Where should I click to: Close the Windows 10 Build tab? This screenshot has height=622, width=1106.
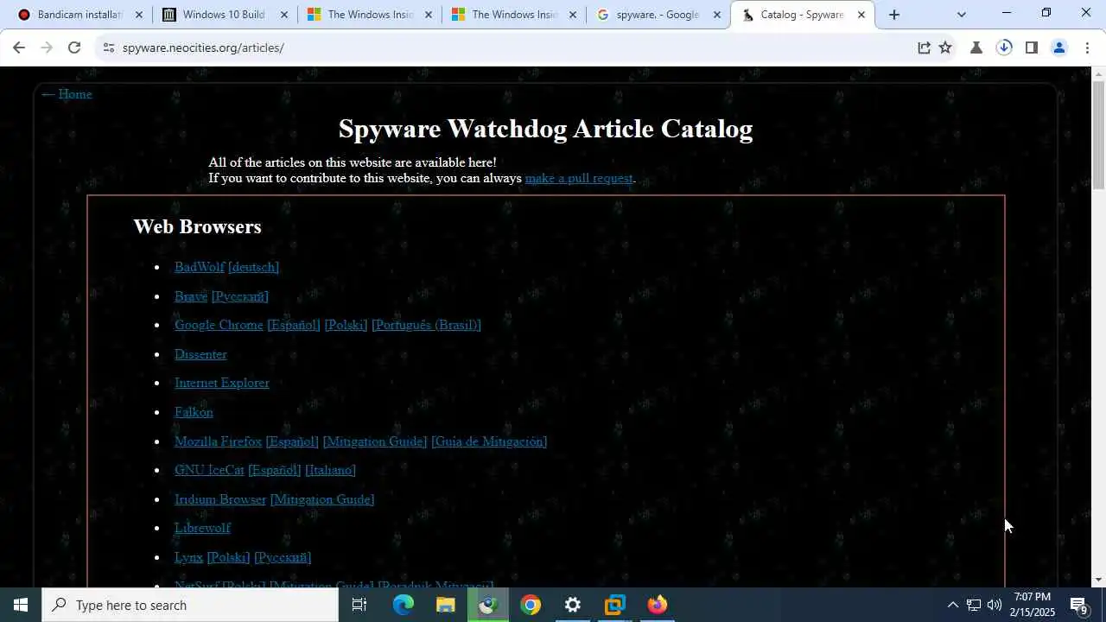283,15
